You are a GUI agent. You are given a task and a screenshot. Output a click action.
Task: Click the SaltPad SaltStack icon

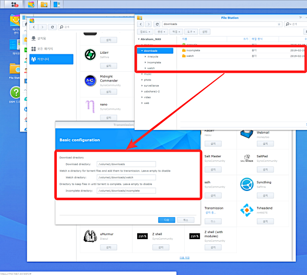247,158
